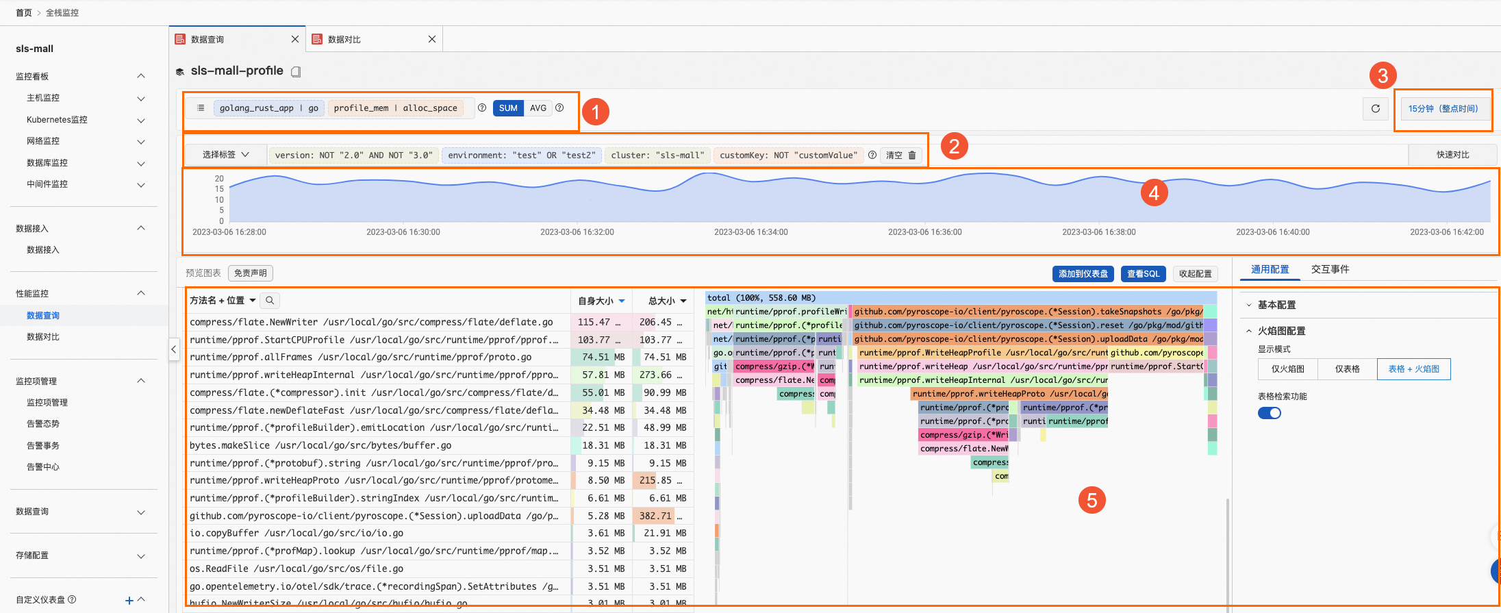The height and width of the screenshot is (613, 1501).
Task: Click the profile icon before sls-mall-profile
Action: [x=180, y=71]
